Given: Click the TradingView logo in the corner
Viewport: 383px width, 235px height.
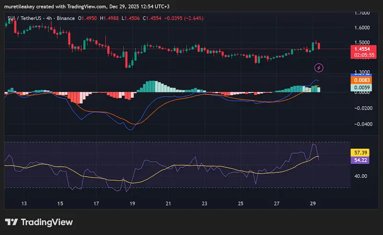Looking at the screenshot, I should (x=39, y=222).
